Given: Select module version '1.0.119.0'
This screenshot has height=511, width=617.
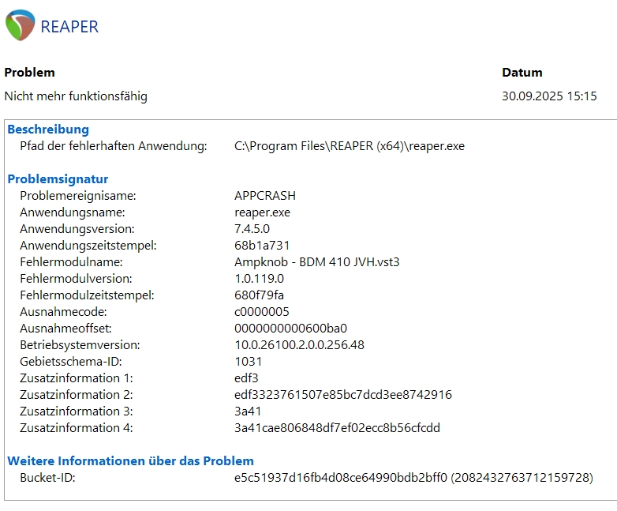Looking at the screenshot, I should (259, 279).
